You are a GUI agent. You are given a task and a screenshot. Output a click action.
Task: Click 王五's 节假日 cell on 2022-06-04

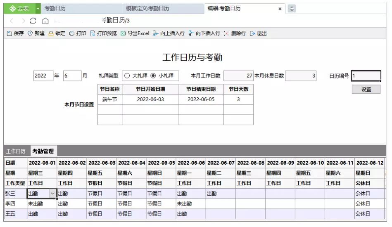[131, 214]
